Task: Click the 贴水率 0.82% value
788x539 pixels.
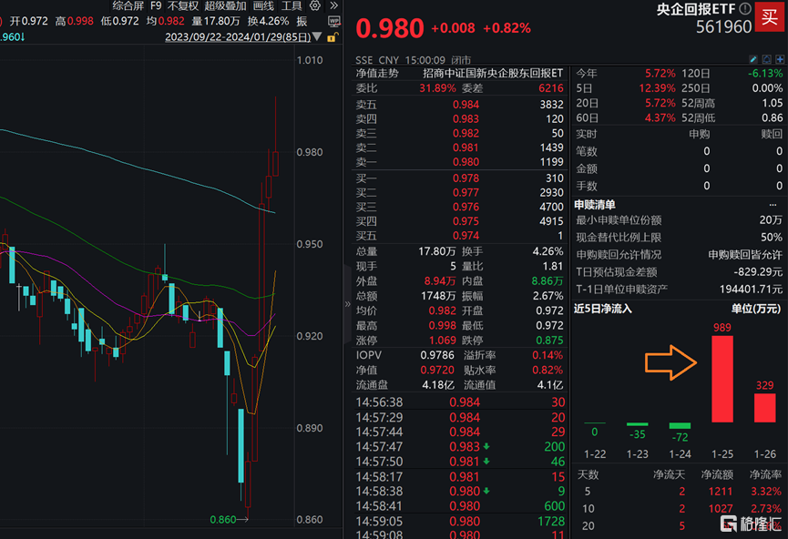Action: [x=548, y=371]
